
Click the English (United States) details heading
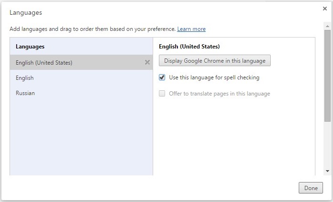tap(189, 47)
